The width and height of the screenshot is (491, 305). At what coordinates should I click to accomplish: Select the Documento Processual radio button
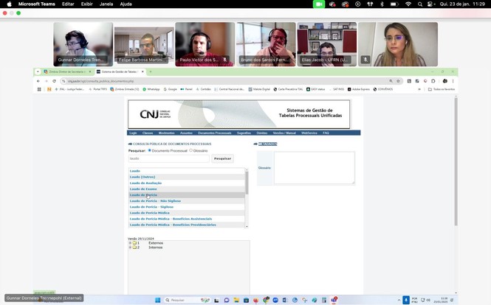point(150,150)
